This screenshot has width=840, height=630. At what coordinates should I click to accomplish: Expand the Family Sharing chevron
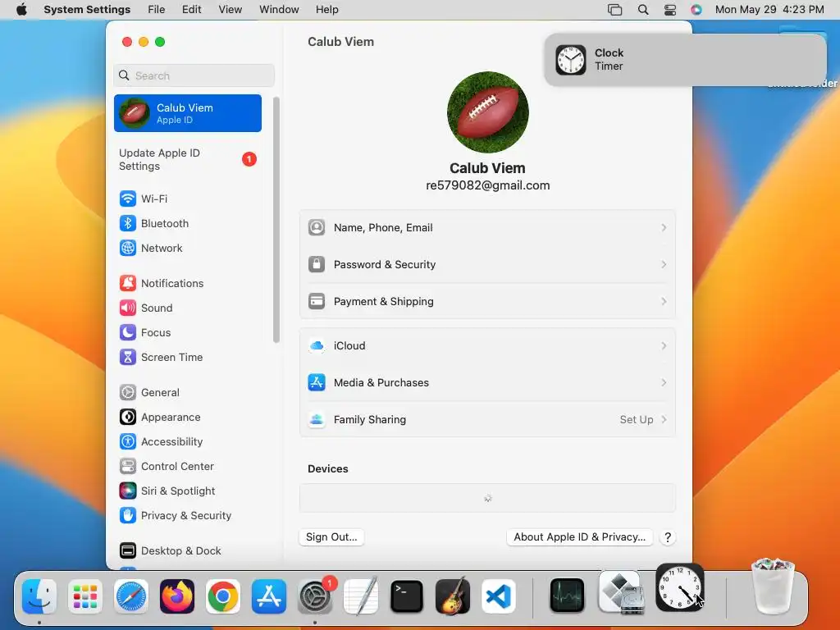coord(664,419)
